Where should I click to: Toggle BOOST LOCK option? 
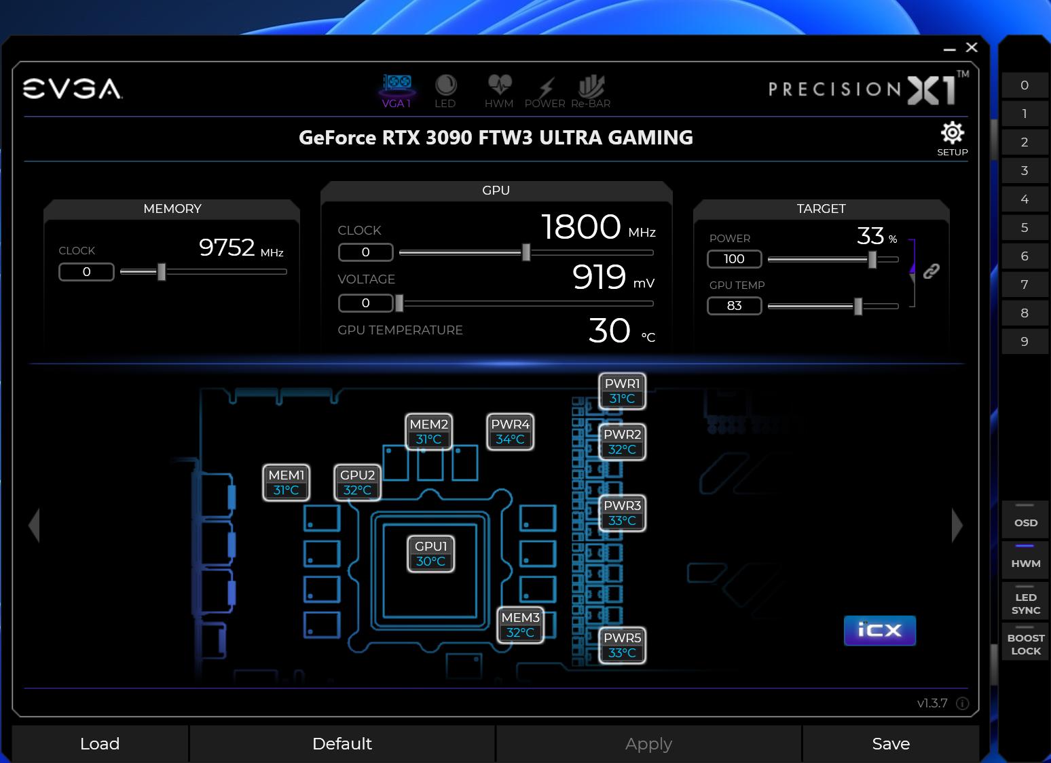pyautogui.click(x=1025, y=642)
